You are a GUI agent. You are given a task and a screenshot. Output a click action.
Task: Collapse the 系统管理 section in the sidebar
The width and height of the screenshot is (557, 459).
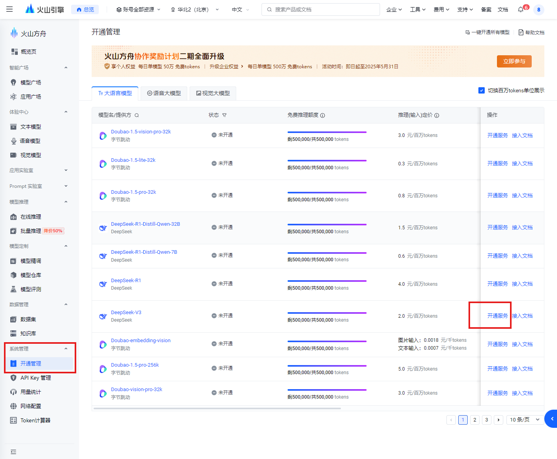tap(66, 348)
